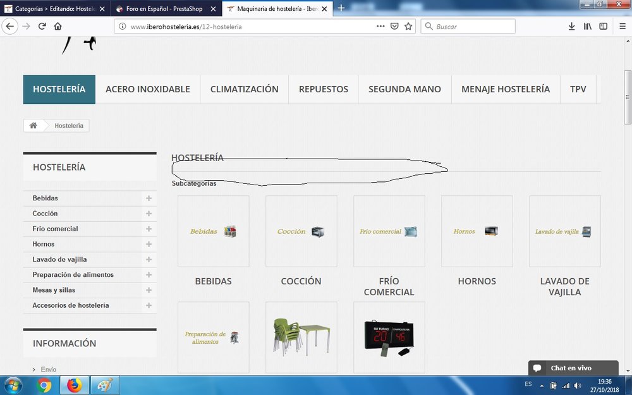This screenshot has width=632, height=395.
Task: Open the library bookshelf icon
Action: pyautogui.click(x=588, y=27)
